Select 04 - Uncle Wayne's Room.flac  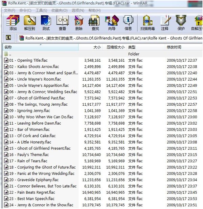[x=35, y=79]
